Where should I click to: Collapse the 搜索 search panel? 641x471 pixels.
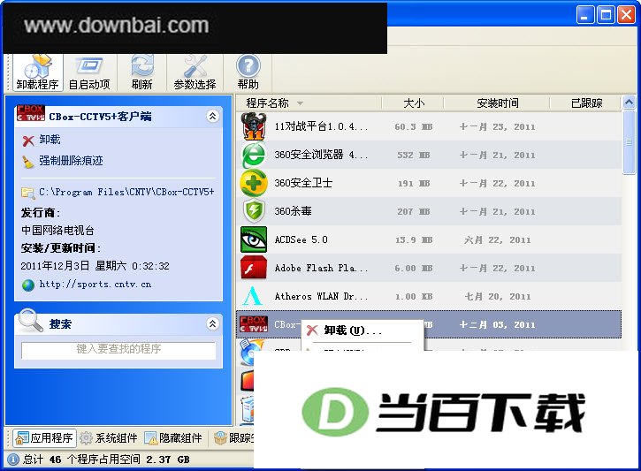pos(212,324)
